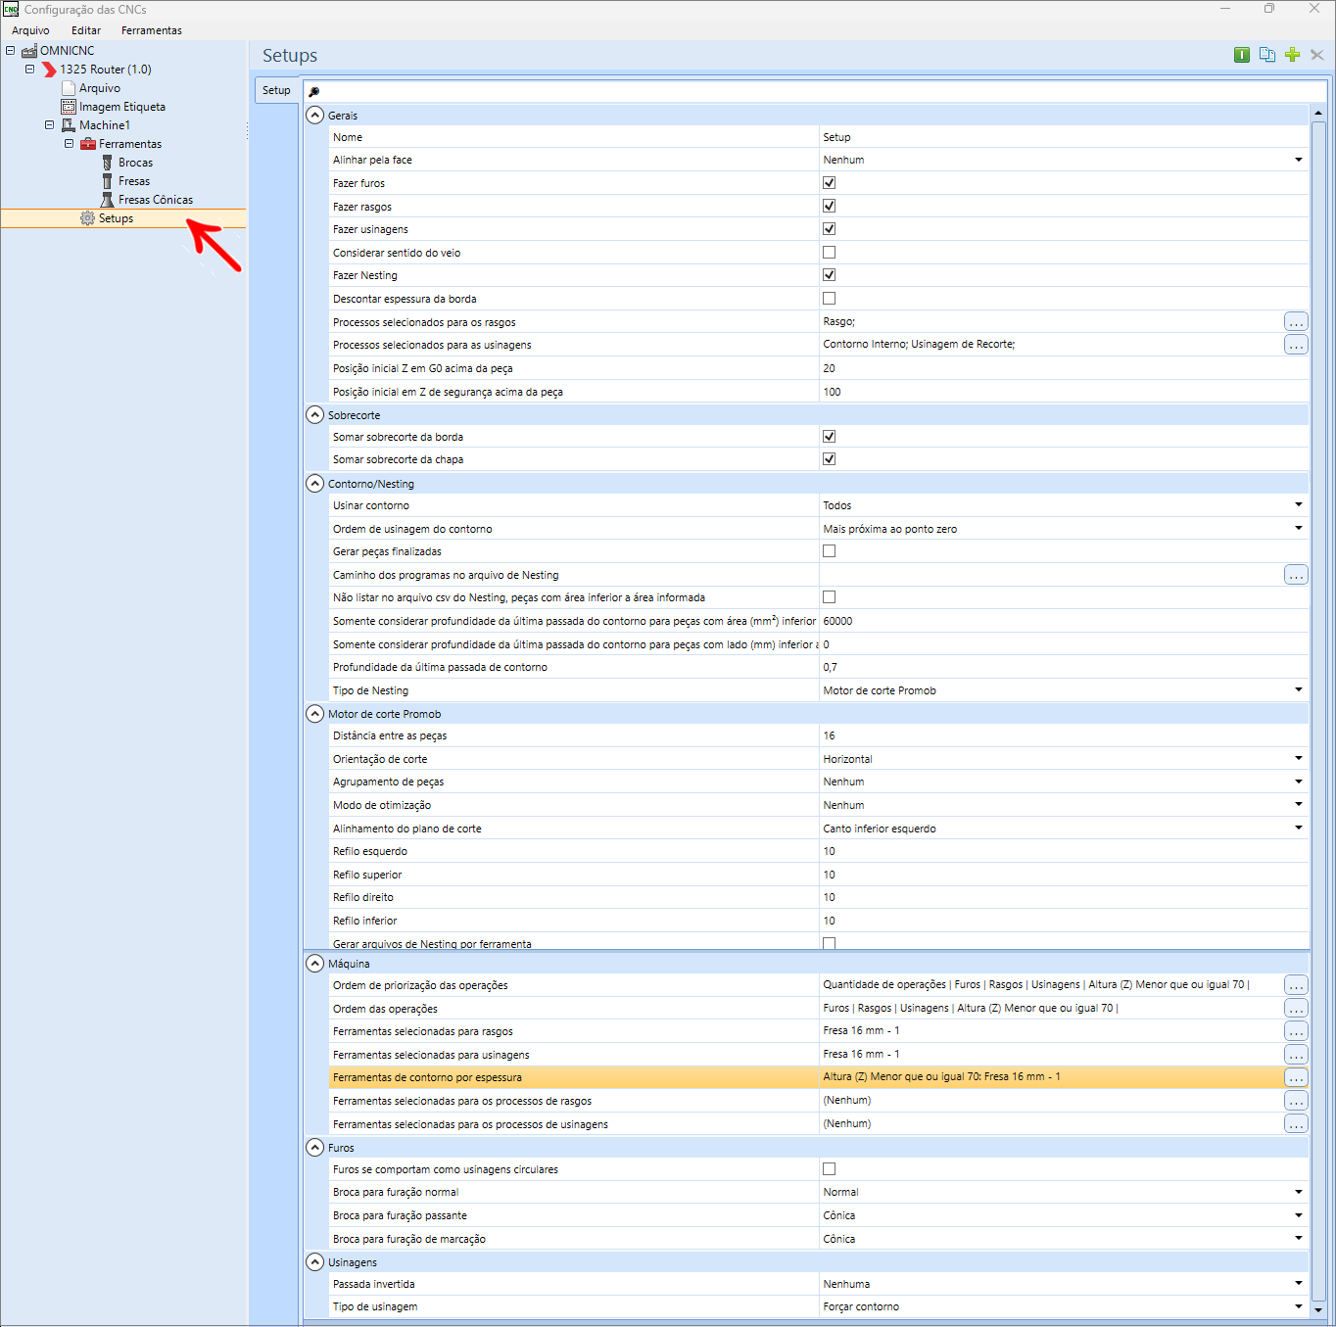
Task: Open ellipsis for Ferramentas selecionadas para rasgos
Action: [1296, 1031]
